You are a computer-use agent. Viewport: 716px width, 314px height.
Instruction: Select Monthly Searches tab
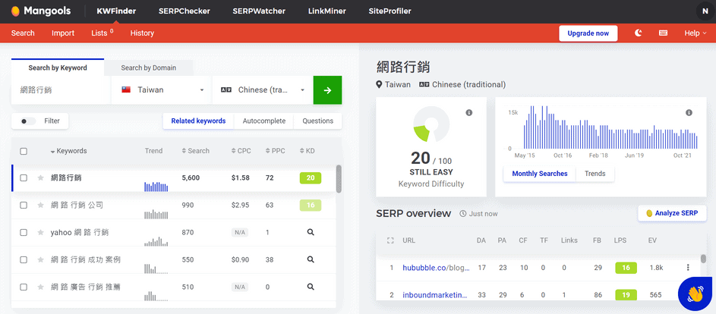(x=540, y=174)
